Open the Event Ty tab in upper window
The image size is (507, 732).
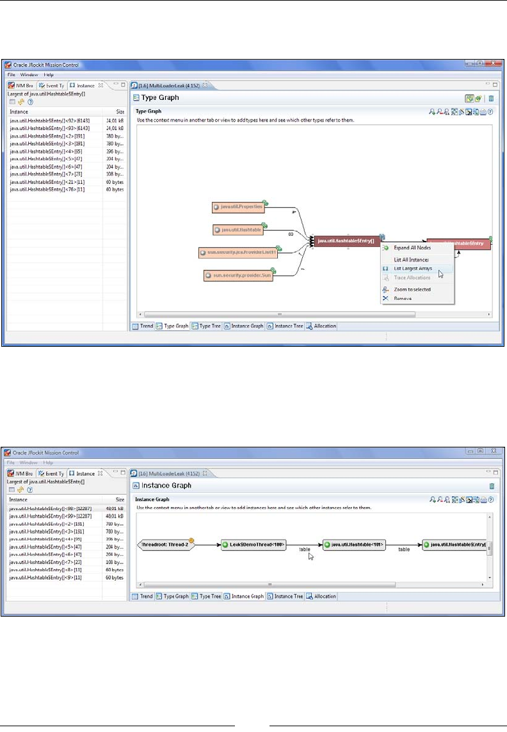[51, 85]
